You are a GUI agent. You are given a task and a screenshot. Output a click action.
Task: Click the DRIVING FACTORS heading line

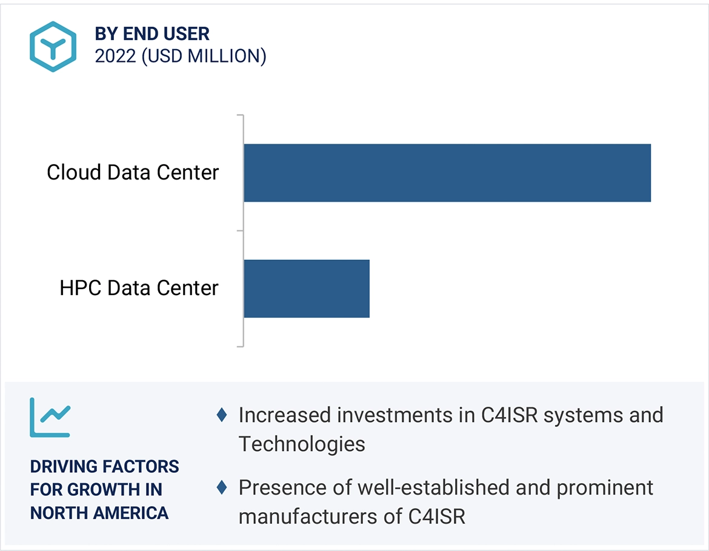click(105, 466)
